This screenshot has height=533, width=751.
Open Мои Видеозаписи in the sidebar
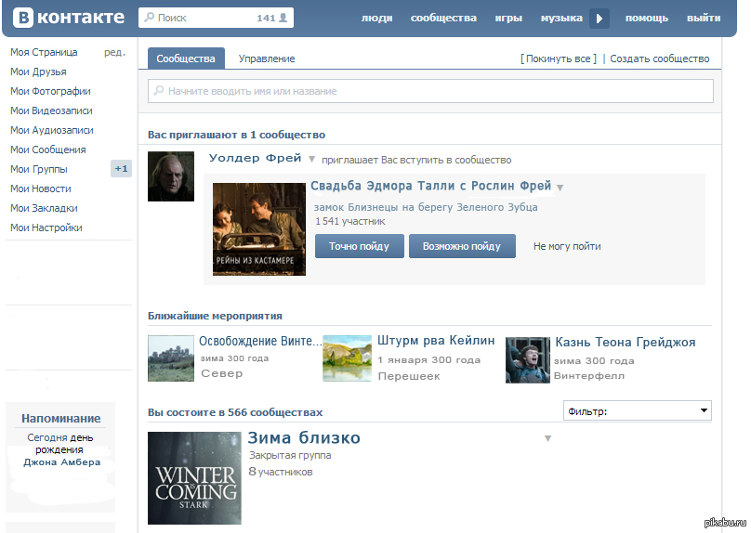coord(51,110)
